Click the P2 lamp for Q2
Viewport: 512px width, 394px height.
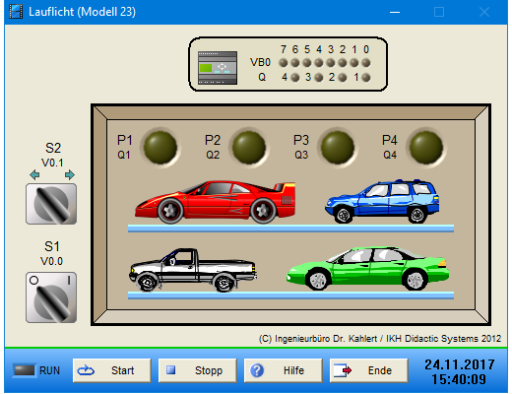tap(249, 148)
